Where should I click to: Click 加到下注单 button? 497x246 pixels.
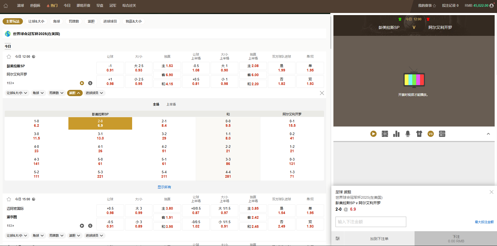click(379, 239)
